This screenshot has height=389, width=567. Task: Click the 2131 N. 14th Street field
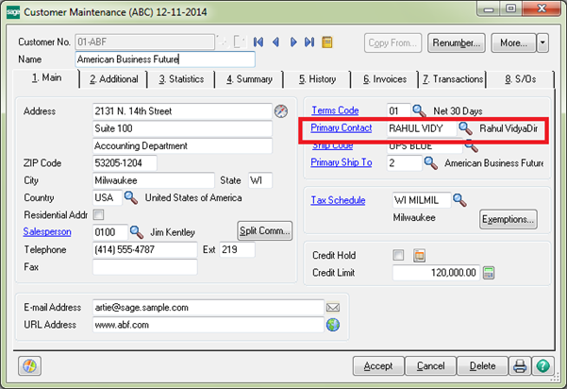(183, 111)
